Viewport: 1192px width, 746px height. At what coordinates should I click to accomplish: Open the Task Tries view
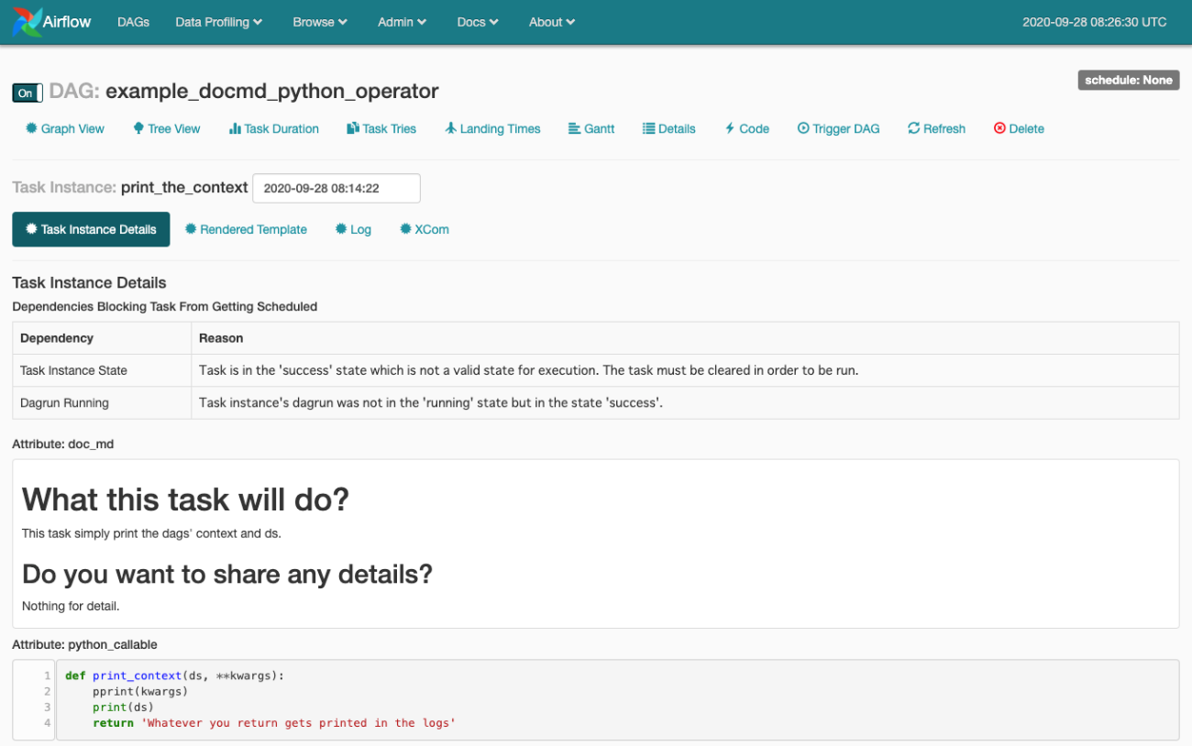[381, 128]
